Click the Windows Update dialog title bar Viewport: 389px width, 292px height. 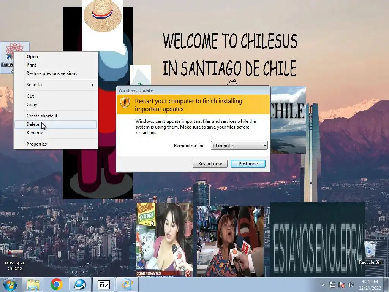pyautogui.click(x=193, y=90)
